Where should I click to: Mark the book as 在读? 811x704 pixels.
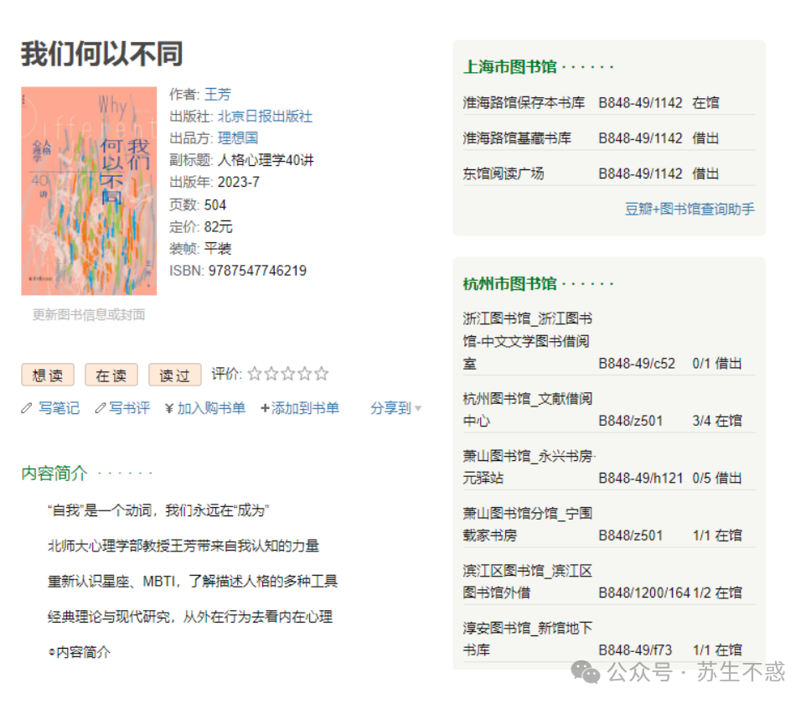tap(111, 375)
